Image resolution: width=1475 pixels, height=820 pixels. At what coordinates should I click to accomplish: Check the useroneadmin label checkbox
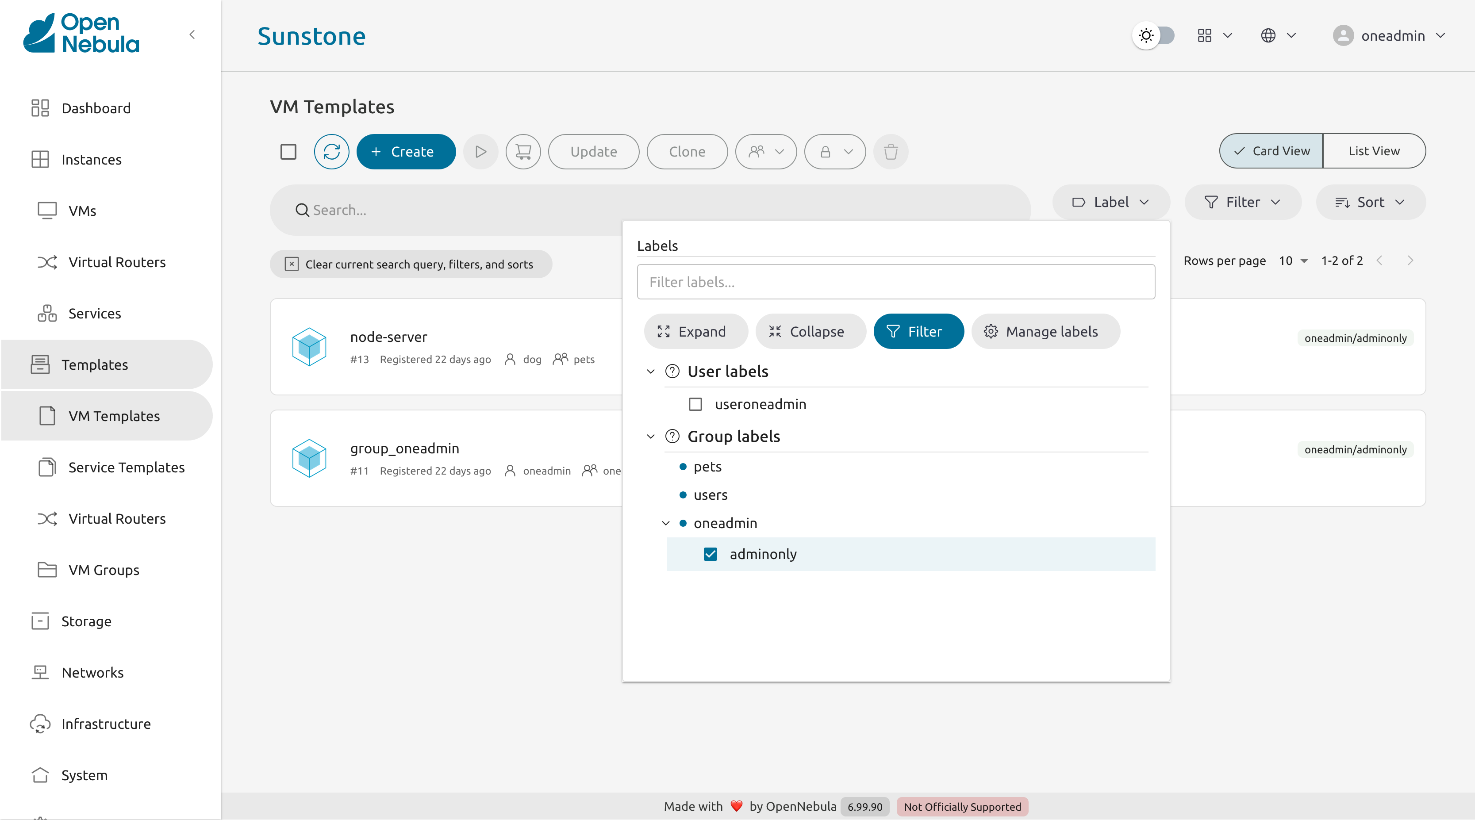(x=695, y=404)
